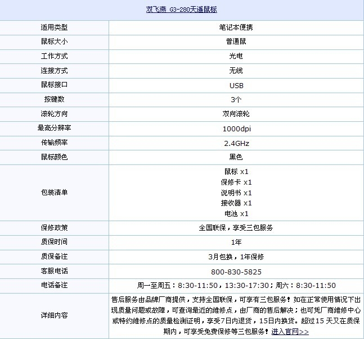Image resolution: width=364 pixels, height=339 pixels.
Task: Select the 详细内容 label
Action: click(55, 315)
